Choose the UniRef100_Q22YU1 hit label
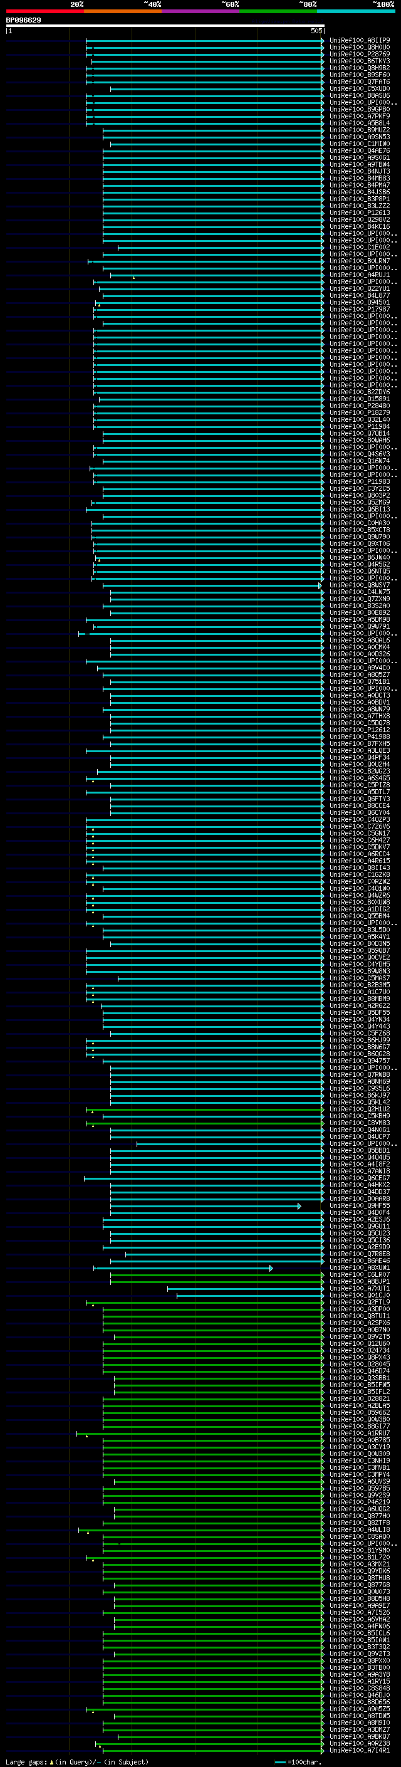This screenshot has width=401, height=1767. pyautogui.click(x=360, y=289)
